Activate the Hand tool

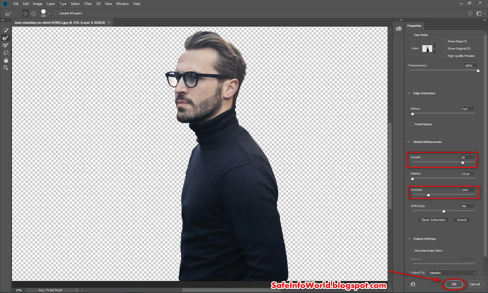click(x=5, y=60)
